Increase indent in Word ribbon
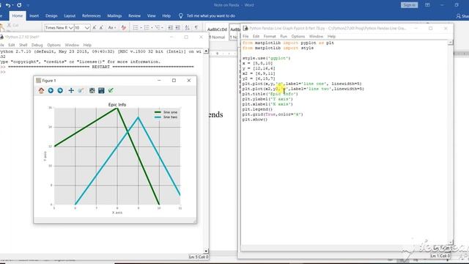The width and height of the screenshot is (469, 264). pos(177,28)
